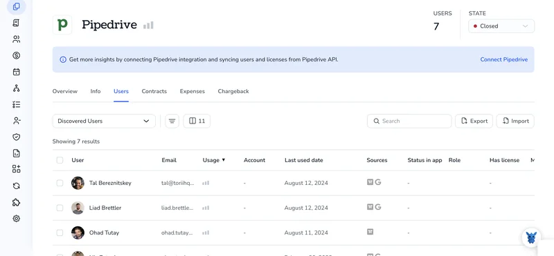Image resolution: width=554 pixels, height=256 pixels.
Task: Open the filter icon button
Action: pyautogui.click(x=172, y=121)
